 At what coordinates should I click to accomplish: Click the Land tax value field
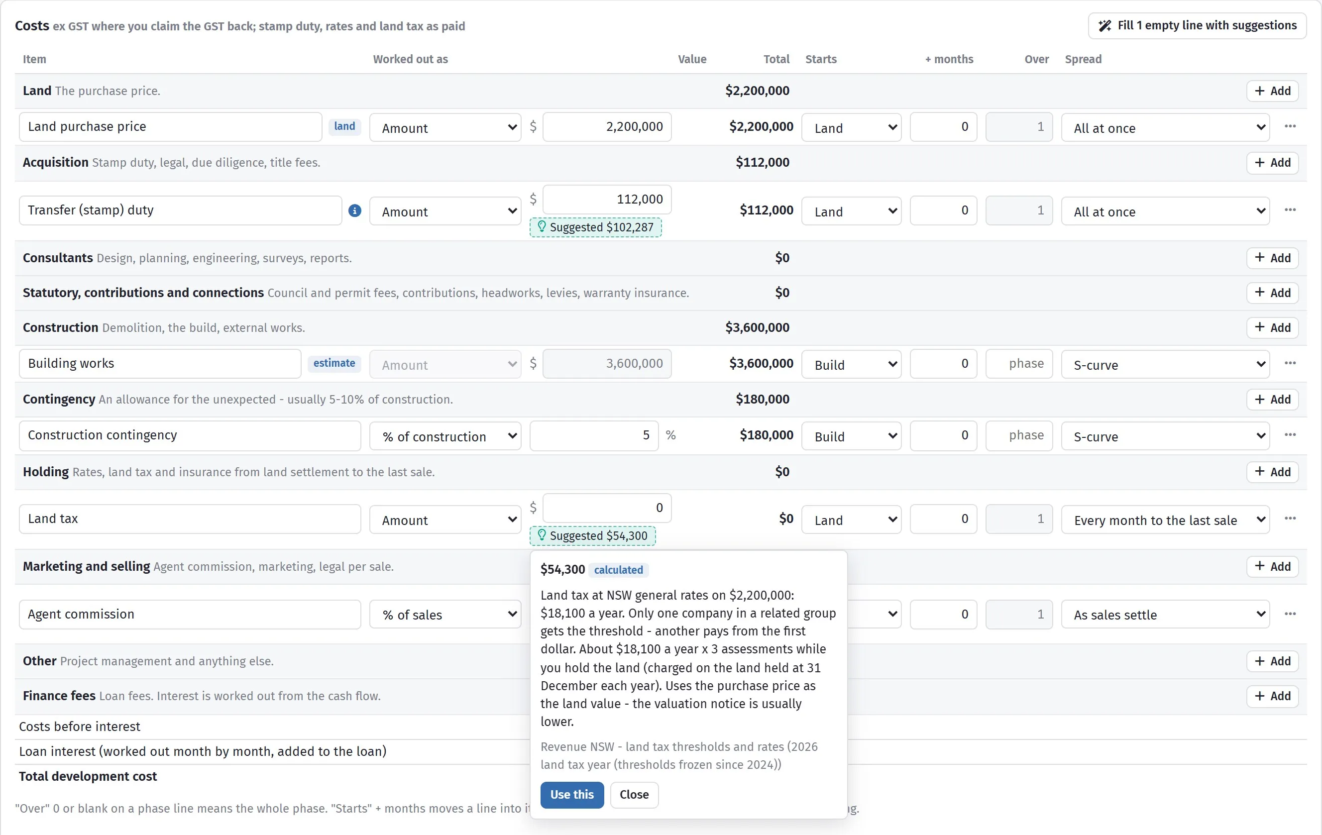[607, 508]
